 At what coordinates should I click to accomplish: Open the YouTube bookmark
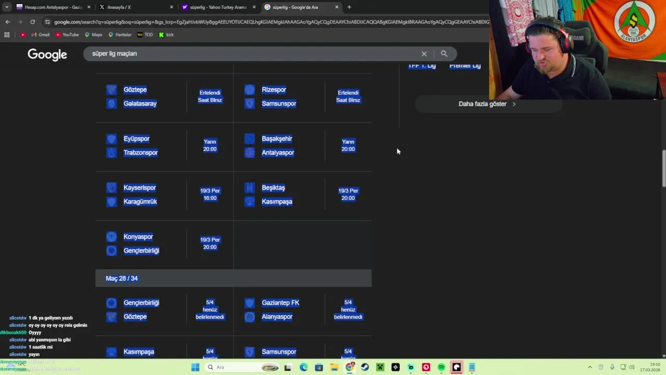click(67, 35)
